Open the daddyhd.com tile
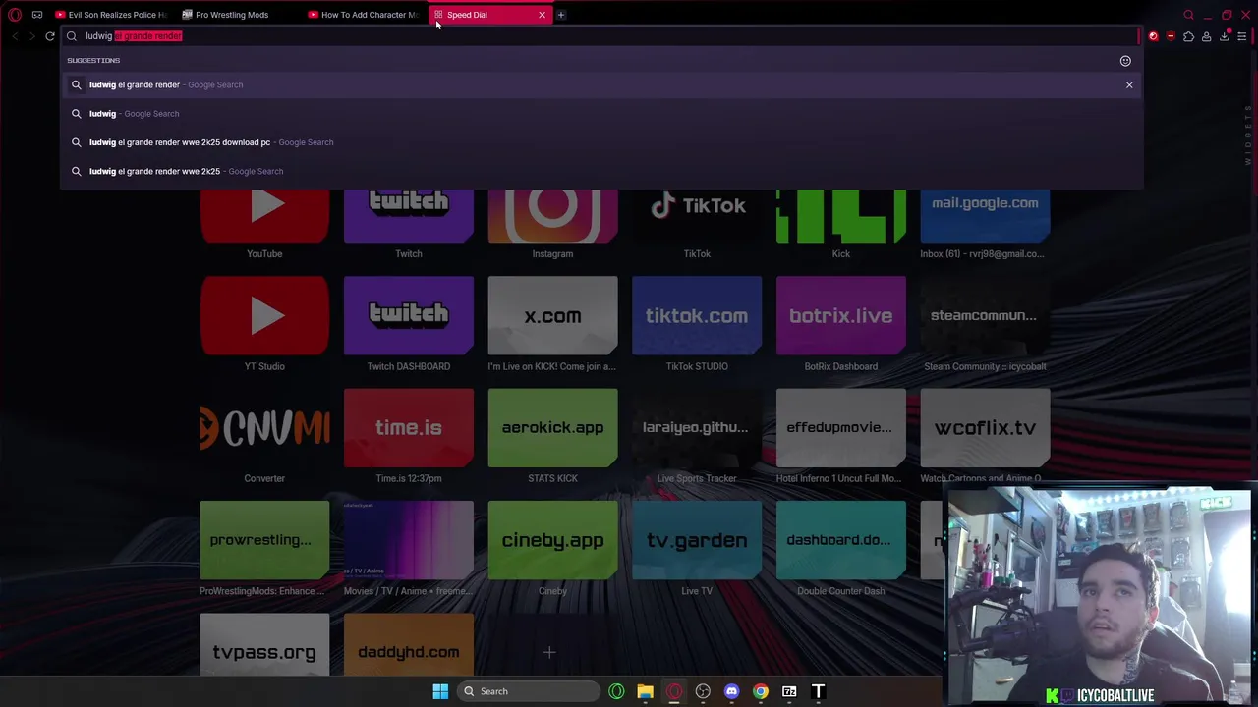Screen dimensions: 1258x707 tap(409, 645)
